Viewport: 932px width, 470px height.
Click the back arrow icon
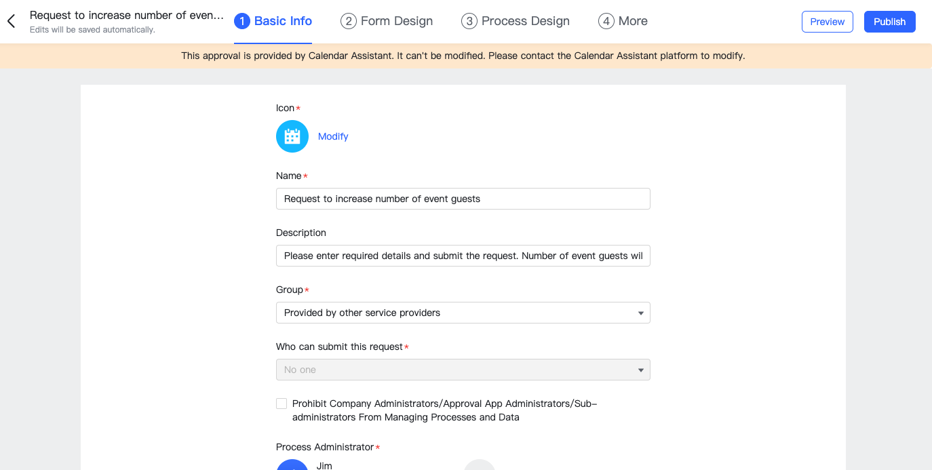[x=10, y=21]
